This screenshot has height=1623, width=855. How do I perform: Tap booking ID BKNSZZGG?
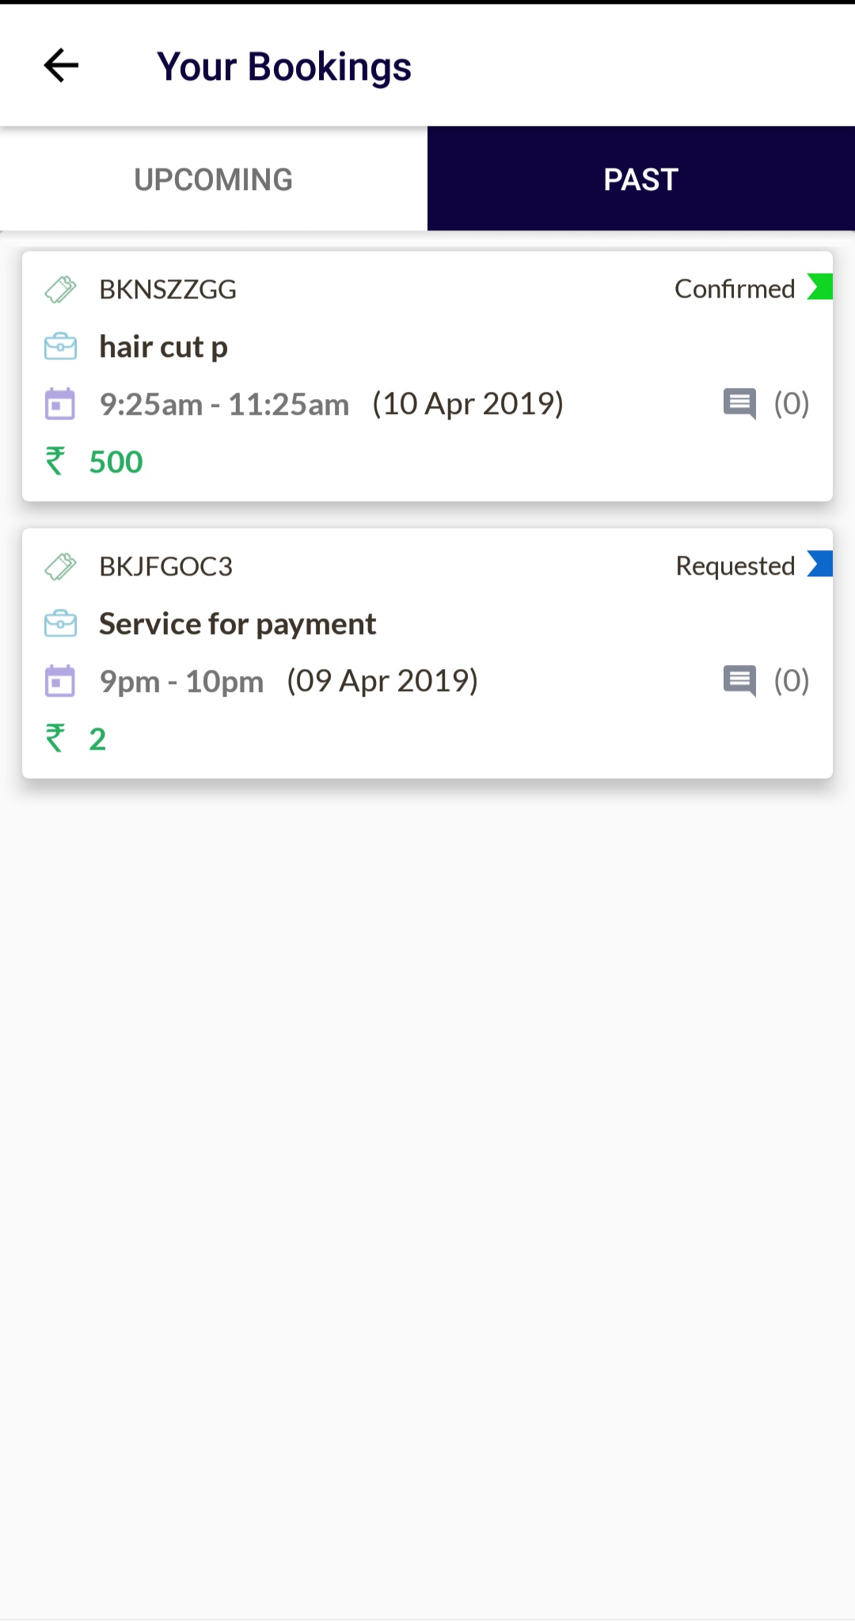[x=168, y=290]
